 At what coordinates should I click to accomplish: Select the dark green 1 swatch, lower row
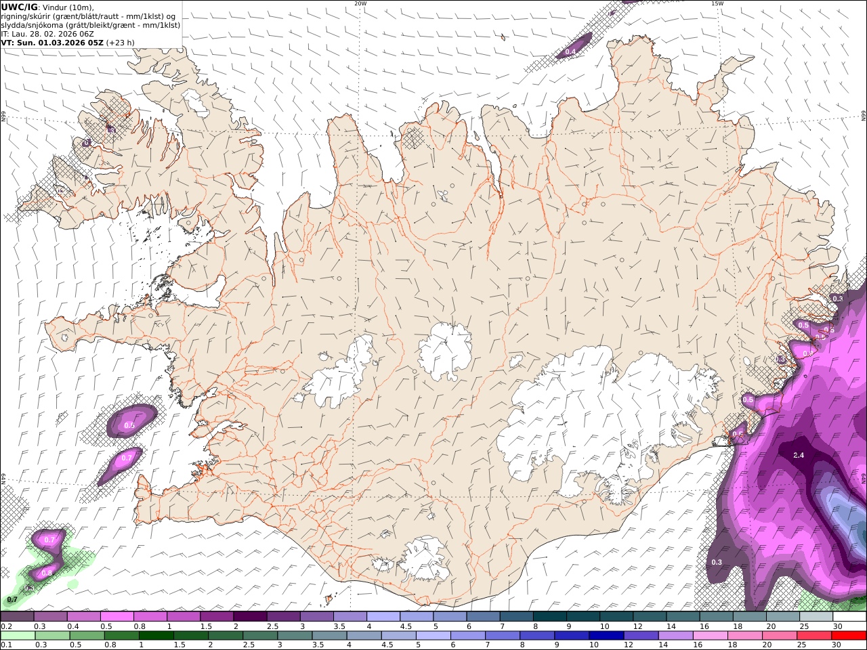(156, 635)
